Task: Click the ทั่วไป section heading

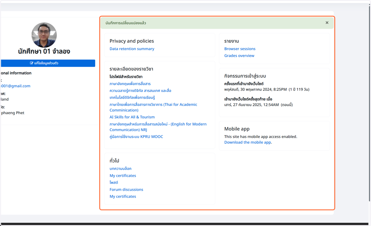Action: click(114, 161)
